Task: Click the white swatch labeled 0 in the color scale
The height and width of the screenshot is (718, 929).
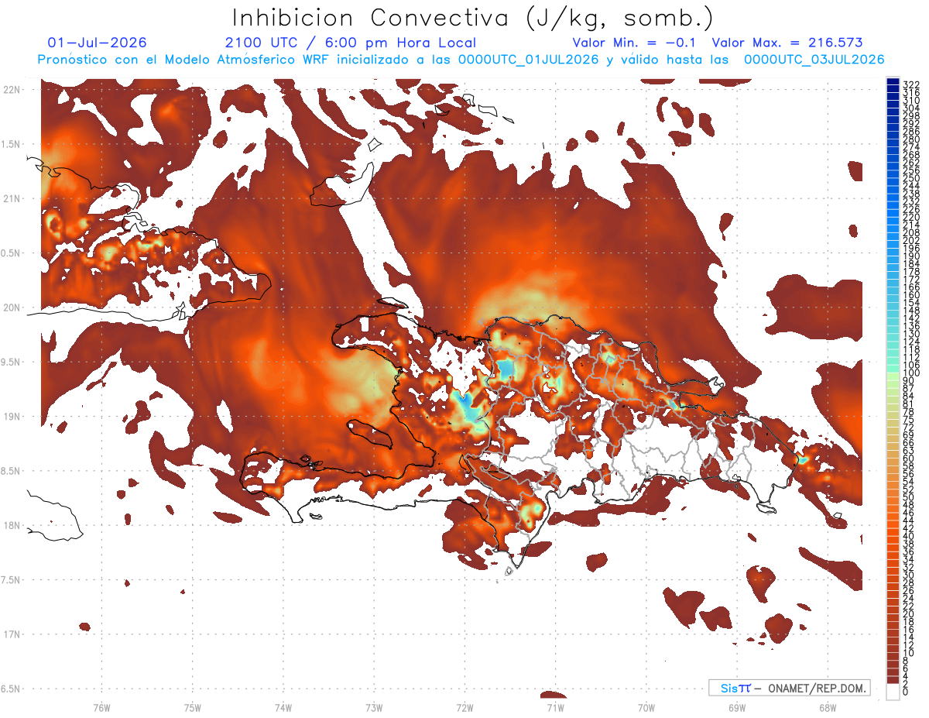Action: click(x=893, y=691)
